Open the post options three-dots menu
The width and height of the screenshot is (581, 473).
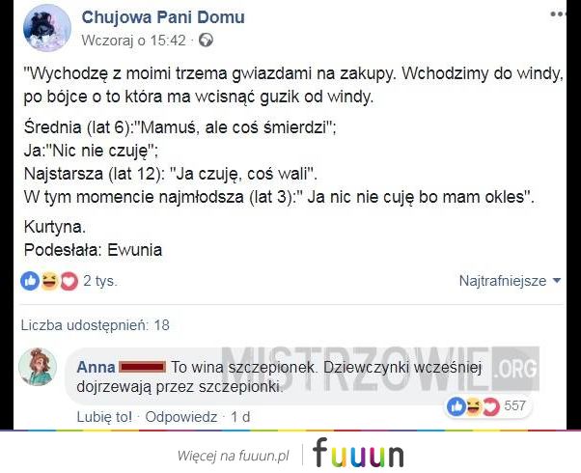[558, 14]
